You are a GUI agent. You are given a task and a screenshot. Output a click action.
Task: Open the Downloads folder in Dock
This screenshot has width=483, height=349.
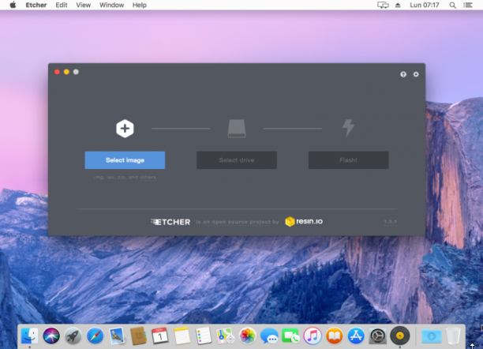pos(431,336)
